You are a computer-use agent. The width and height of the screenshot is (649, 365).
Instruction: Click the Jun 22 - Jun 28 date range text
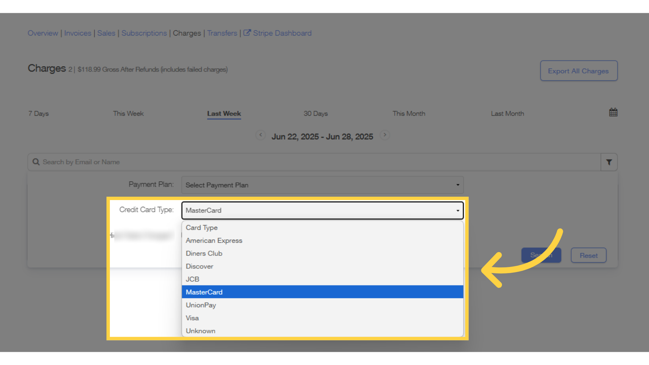[x=322, y=137]
